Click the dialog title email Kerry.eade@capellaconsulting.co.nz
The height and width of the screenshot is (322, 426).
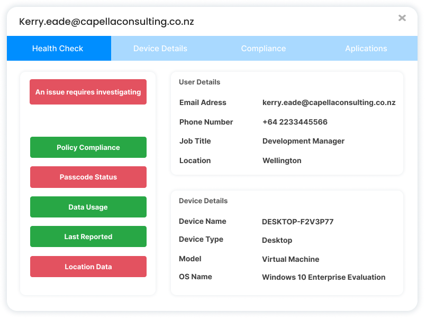click(x=106, y=22)
